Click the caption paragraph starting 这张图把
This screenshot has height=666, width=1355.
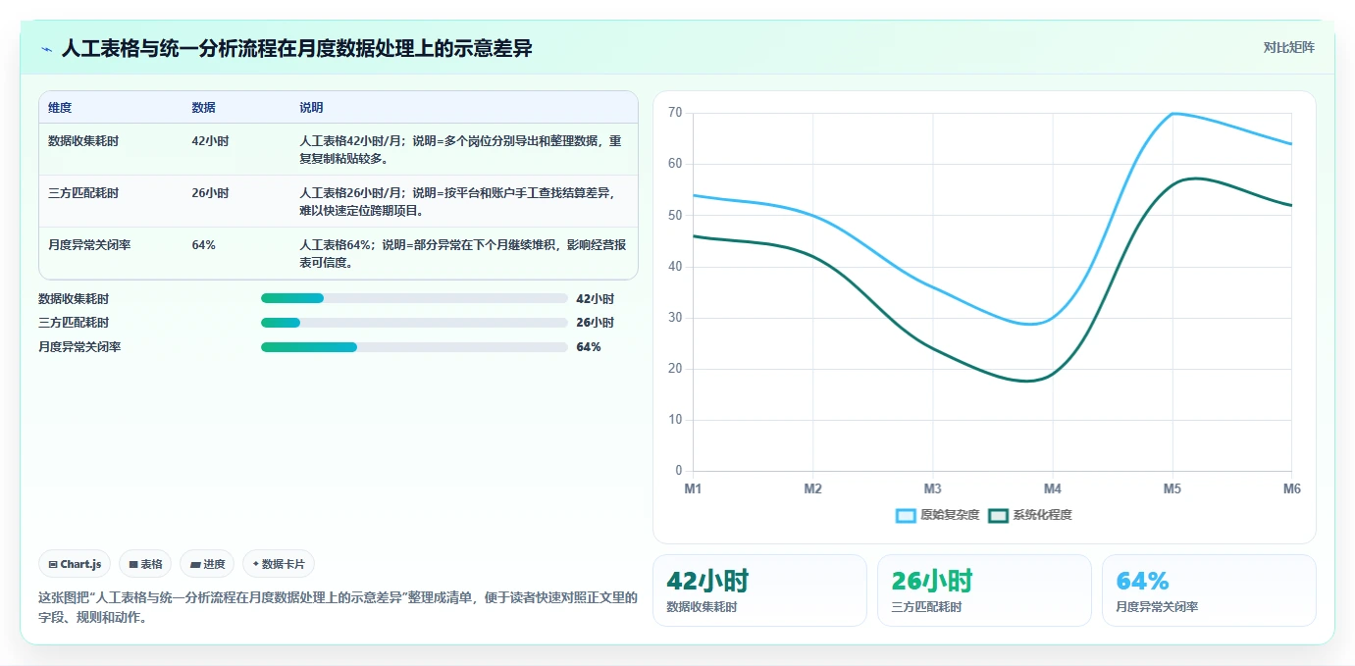[x=338, y=607]
